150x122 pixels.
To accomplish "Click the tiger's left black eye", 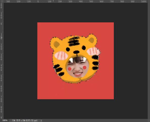I will point(68,49).
